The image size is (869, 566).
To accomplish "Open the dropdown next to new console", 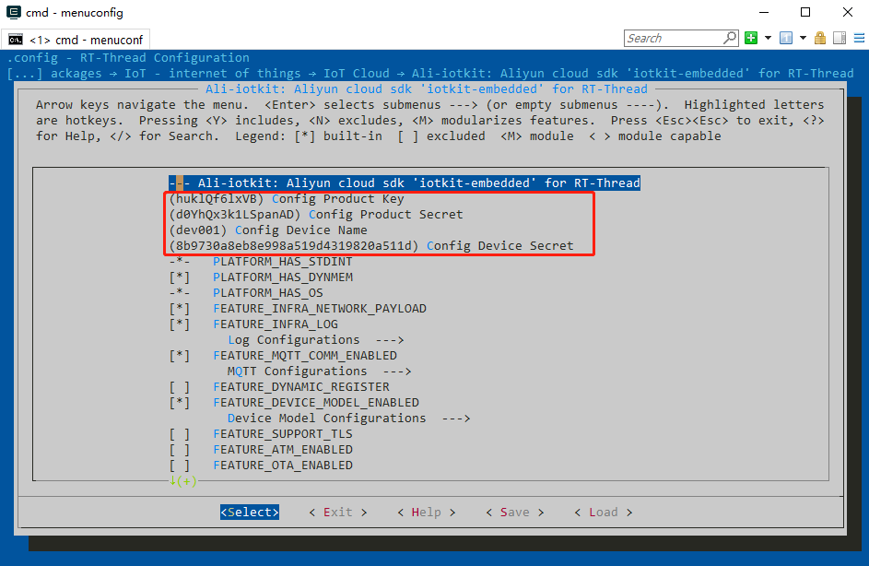I will (767, 38).
